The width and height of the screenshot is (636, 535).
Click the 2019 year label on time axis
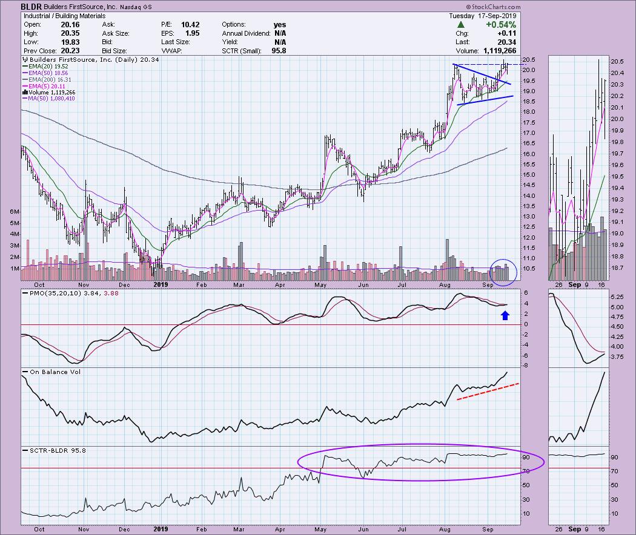coord(160,284)
